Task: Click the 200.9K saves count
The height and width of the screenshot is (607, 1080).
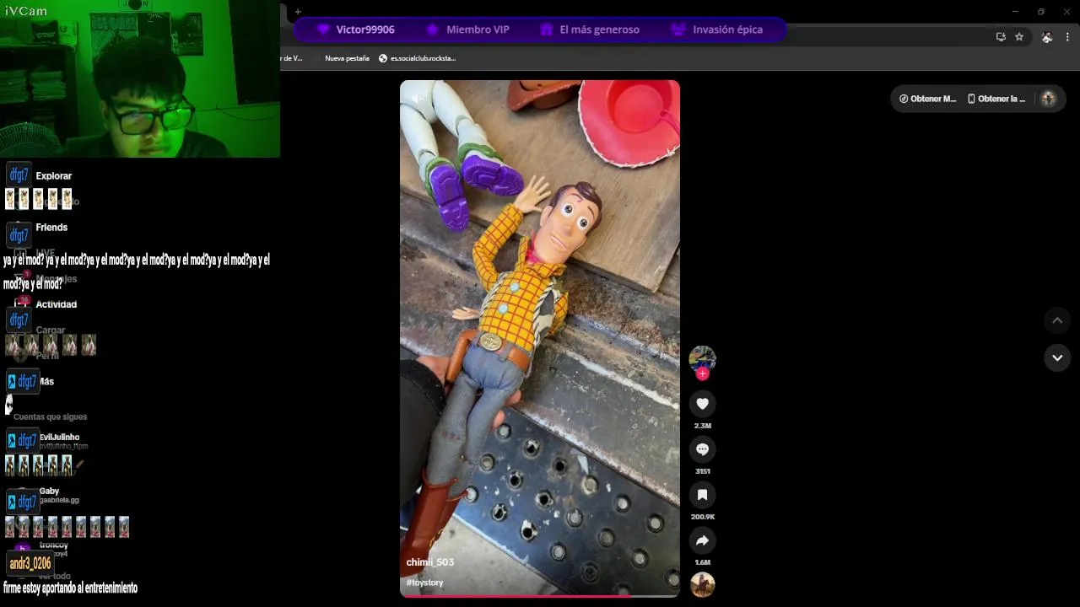Action: 702,517
